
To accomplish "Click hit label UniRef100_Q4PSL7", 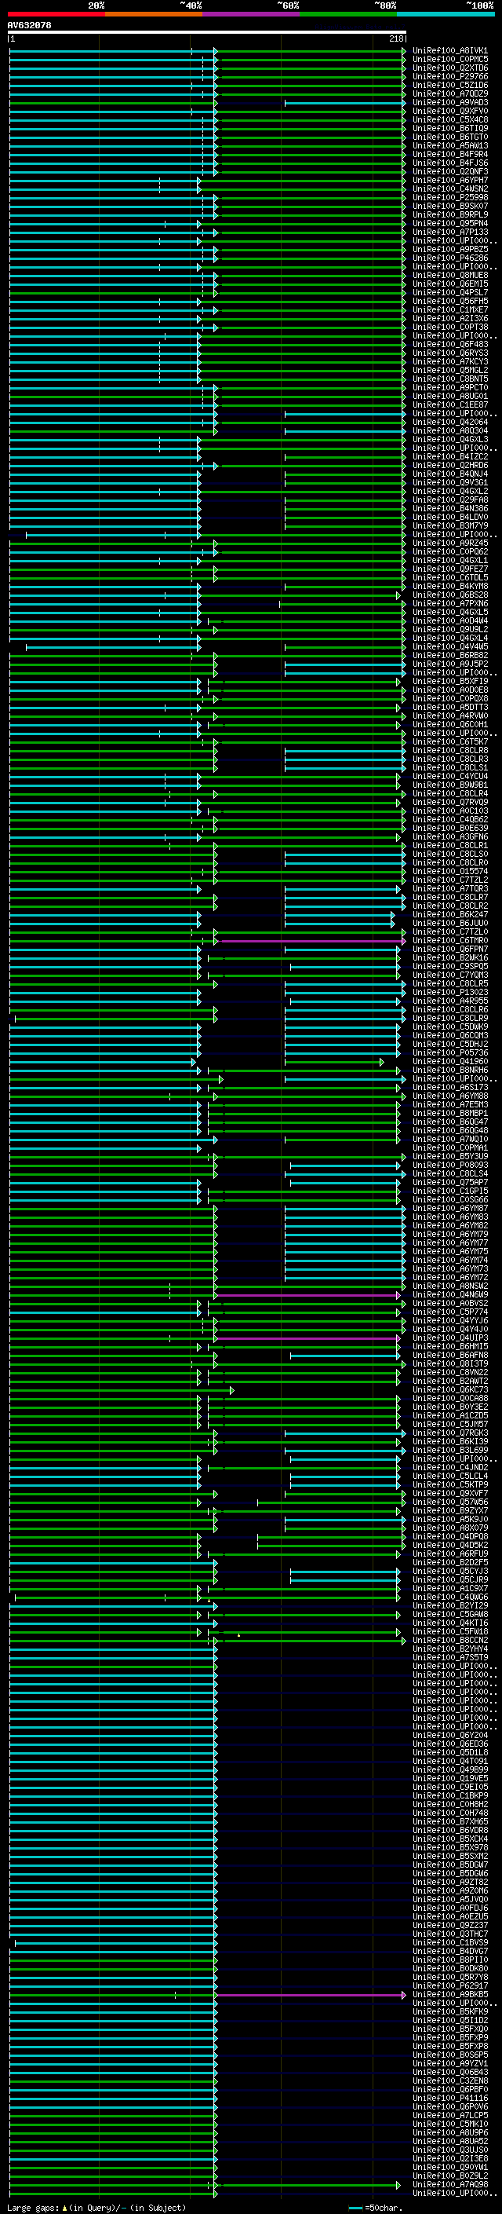I will 450,292.
